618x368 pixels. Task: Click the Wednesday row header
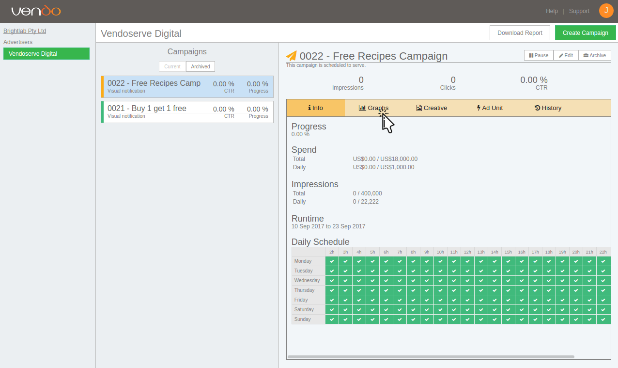(309, 281)
